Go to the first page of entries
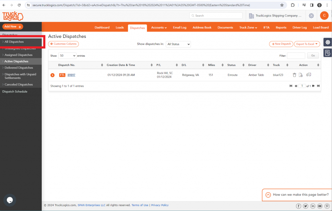Screen dimensions: 332x211 tap(291, 86)
